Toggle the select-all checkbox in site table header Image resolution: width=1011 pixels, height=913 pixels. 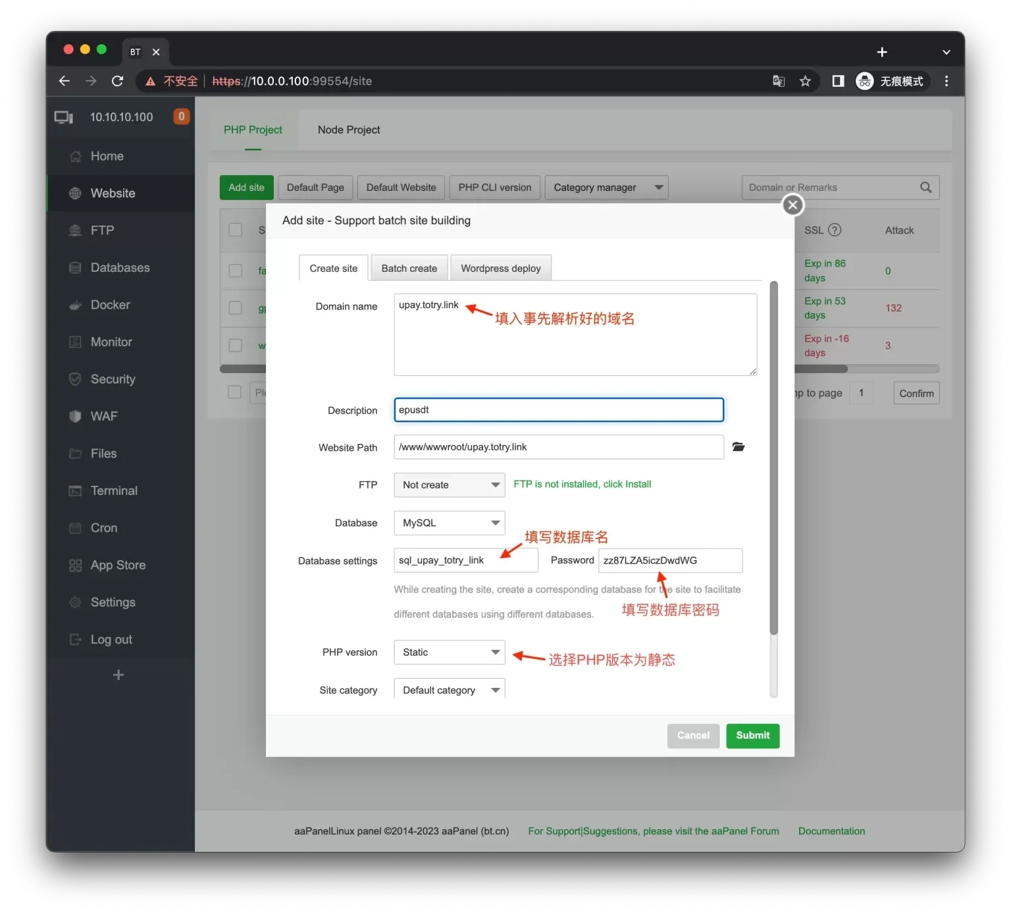pos(235,230)
